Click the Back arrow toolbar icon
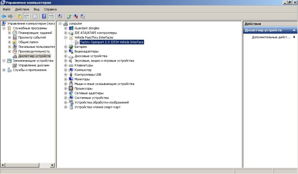The width and height of the screenshot is (298, 174). pos(4,16)
